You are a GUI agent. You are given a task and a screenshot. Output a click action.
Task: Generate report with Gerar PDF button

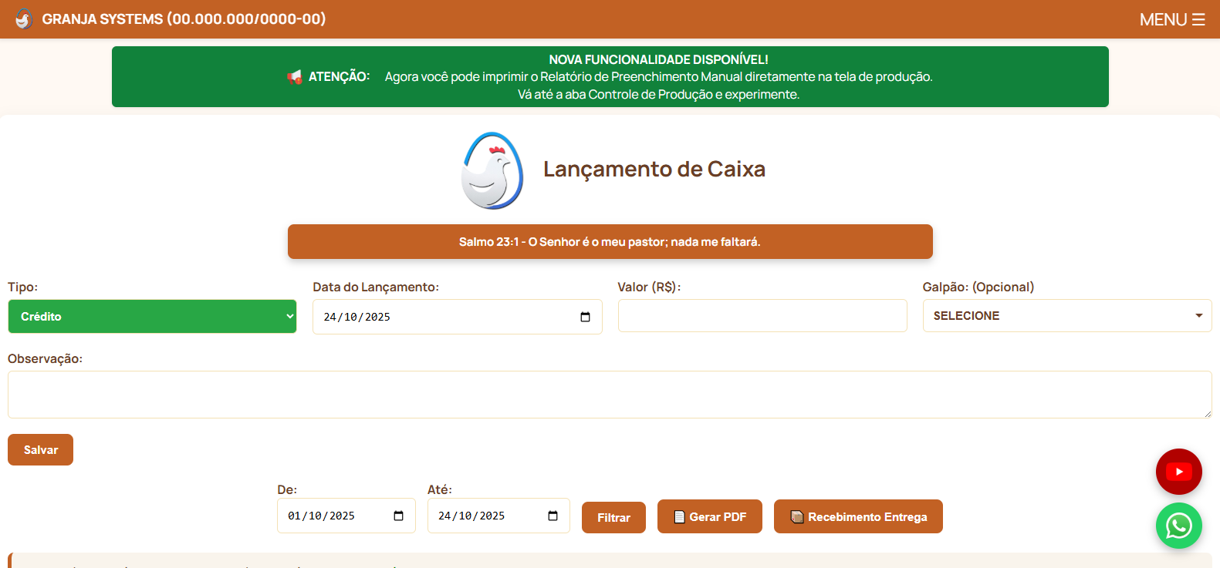(x=709, y=516)
